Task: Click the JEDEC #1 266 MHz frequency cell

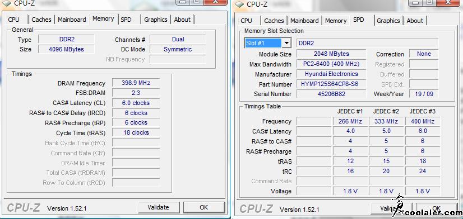Action: [350, 121]
